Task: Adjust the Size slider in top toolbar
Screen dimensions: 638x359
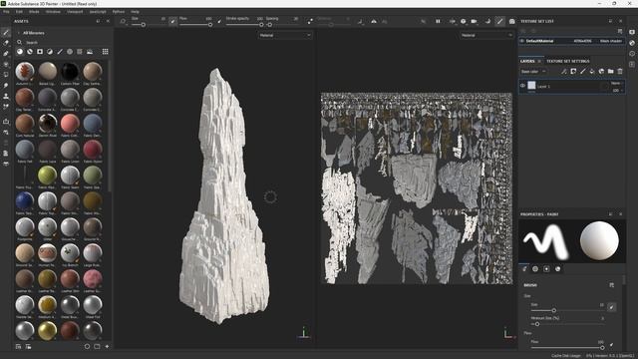Action: coord(149,24)
